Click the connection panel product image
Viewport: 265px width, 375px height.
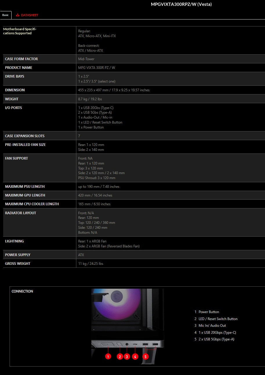pos(127,326)
